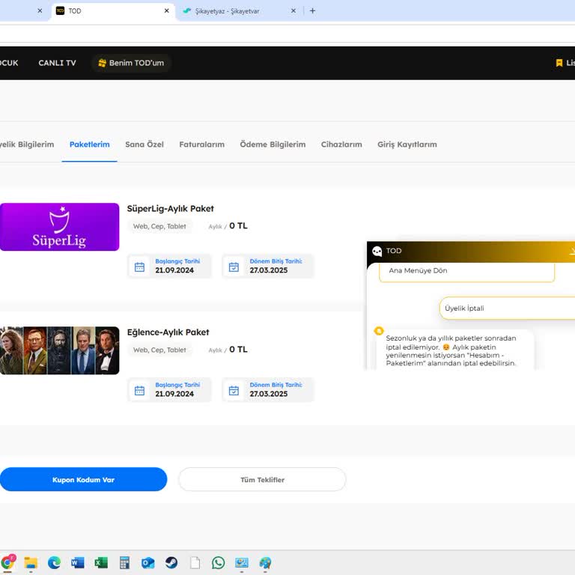The height and width of the screenshot is (575, 575).
Task: Click the browser address bar
Action: 287,34
